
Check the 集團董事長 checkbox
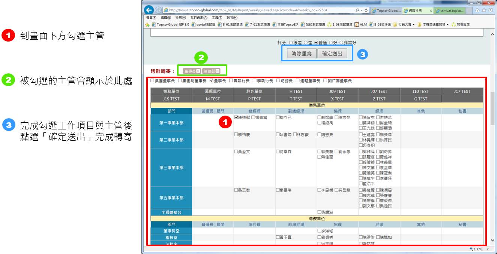152,80
